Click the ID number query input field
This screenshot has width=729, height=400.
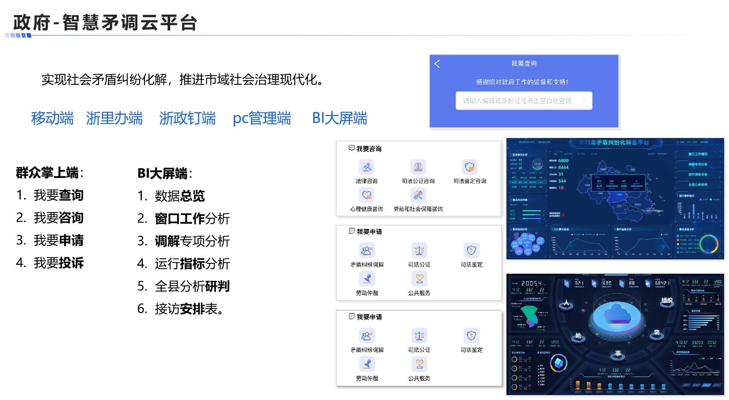(524, 101)
